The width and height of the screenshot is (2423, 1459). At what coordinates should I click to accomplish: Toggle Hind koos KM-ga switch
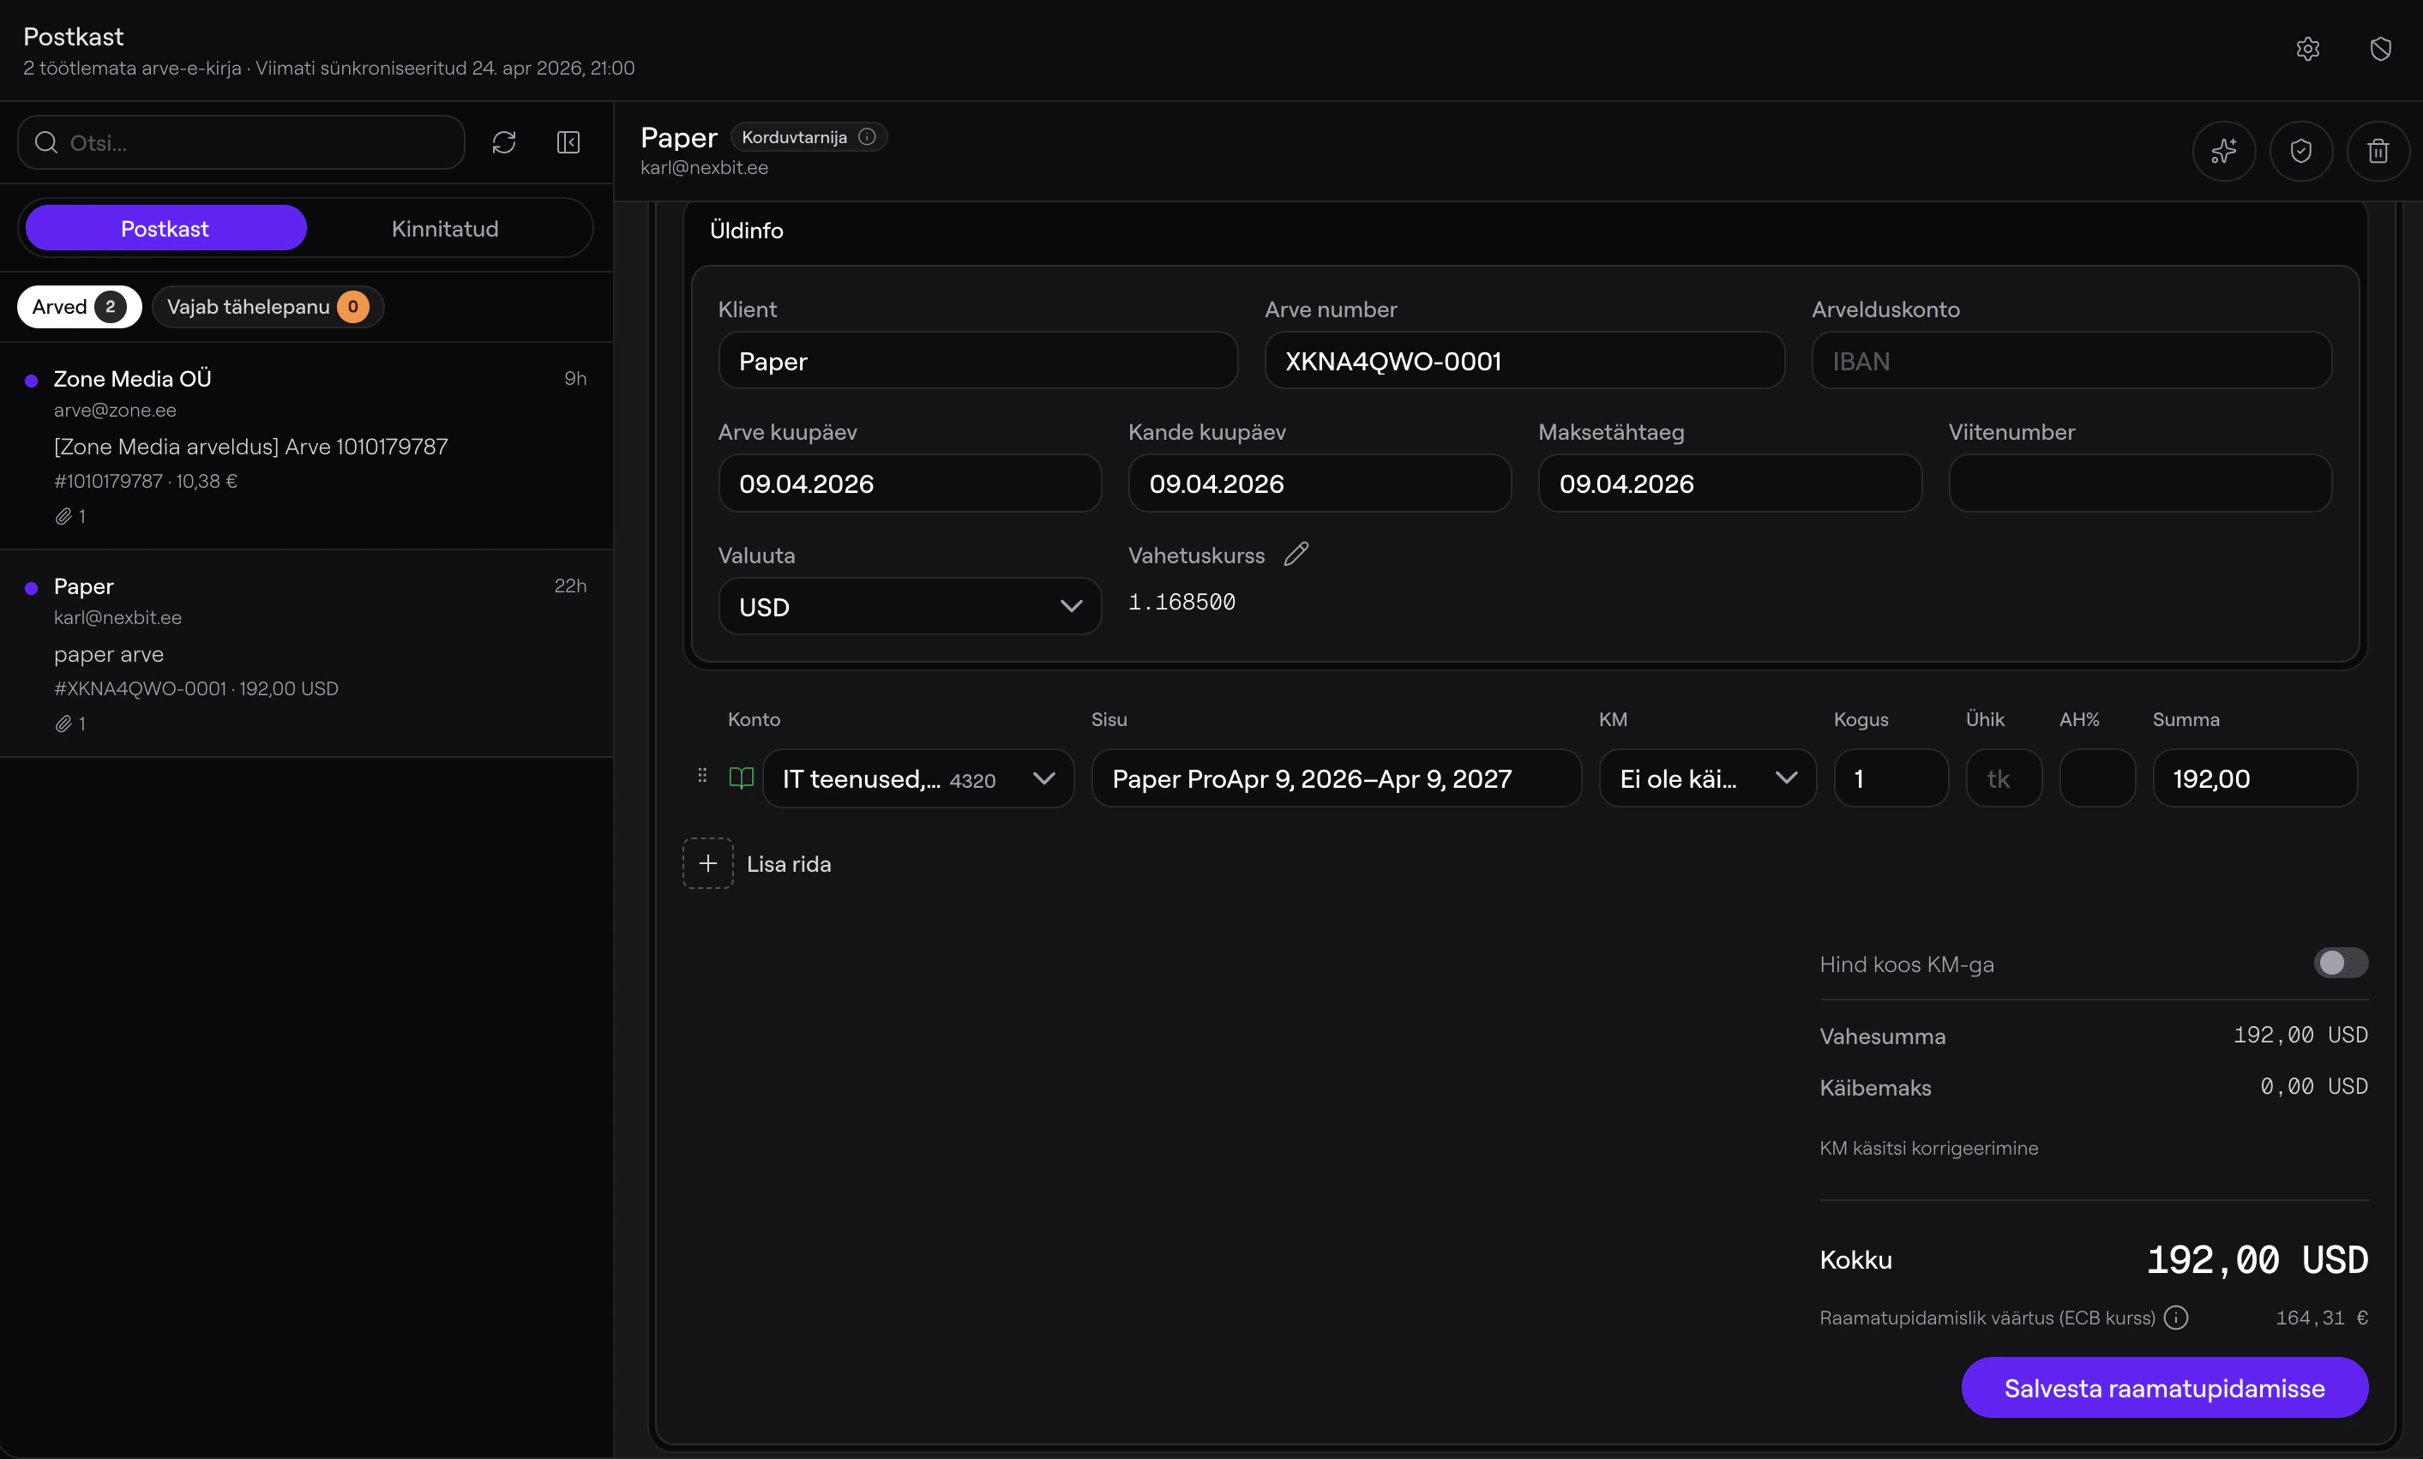[2340, 963]
